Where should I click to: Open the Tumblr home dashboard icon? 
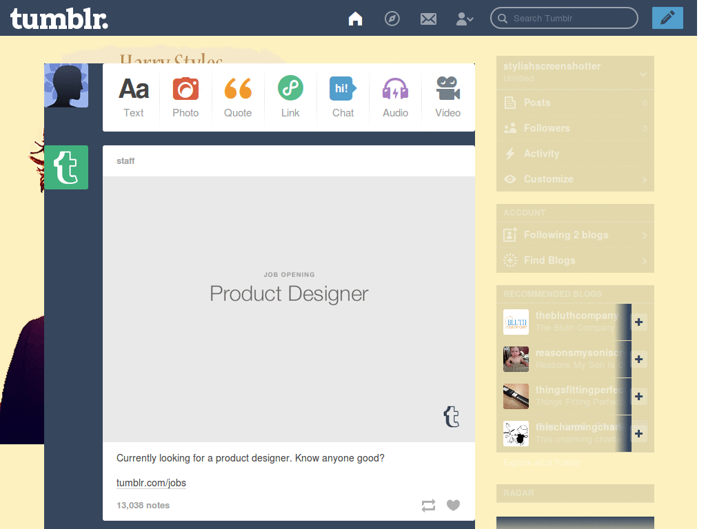(355, 19)
